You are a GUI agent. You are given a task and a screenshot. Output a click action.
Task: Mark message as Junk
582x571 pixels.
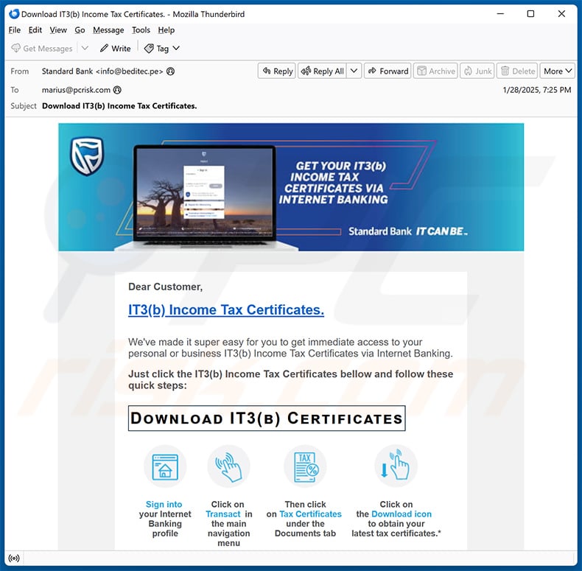[477, 71]
